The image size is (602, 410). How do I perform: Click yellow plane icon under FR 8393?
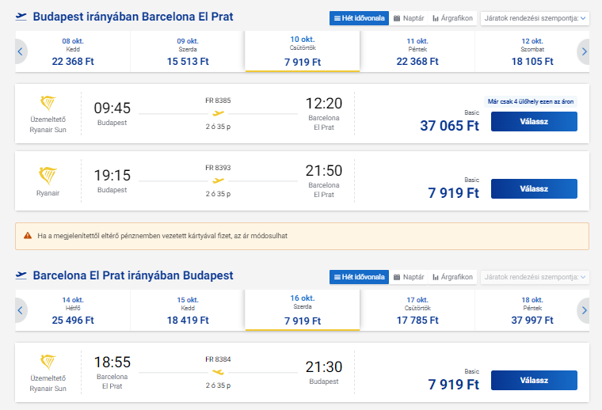point(218,180)
